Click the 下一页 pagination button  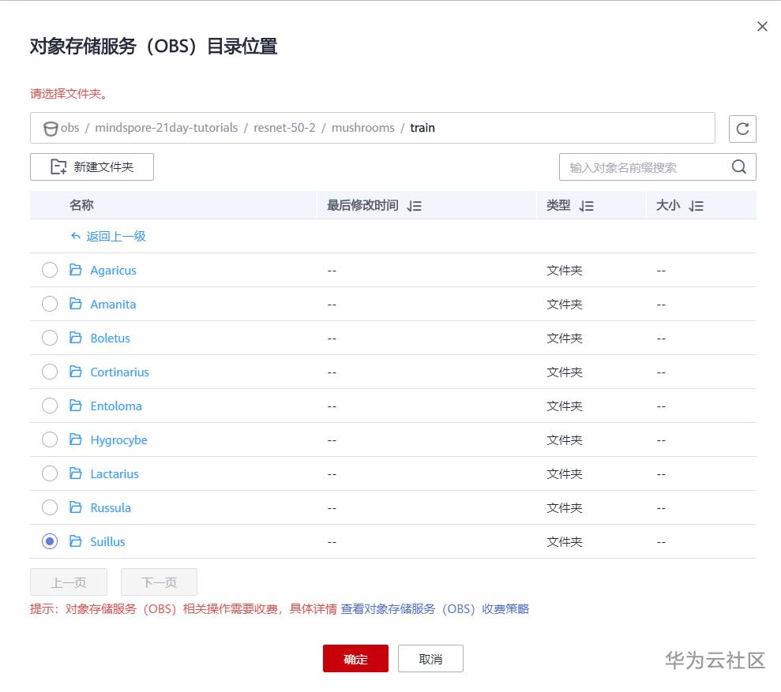[158, 582]
